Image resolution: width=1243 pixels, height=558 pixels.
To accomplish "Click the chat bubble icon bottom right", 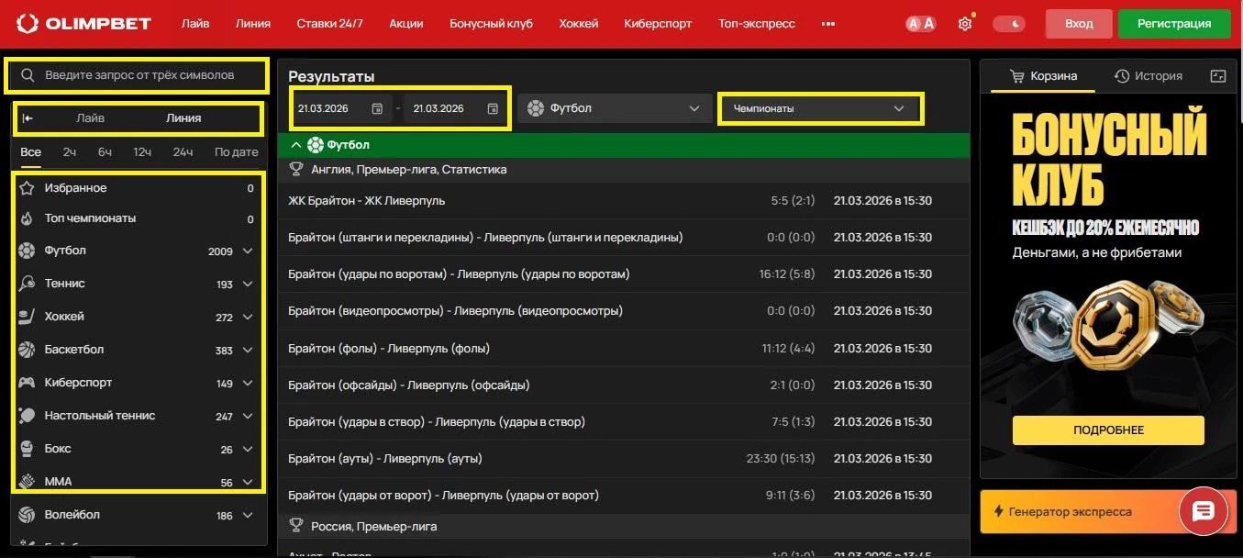I will [x=1203, y=511].
